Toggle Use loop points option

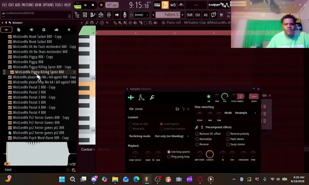point(169,152)
